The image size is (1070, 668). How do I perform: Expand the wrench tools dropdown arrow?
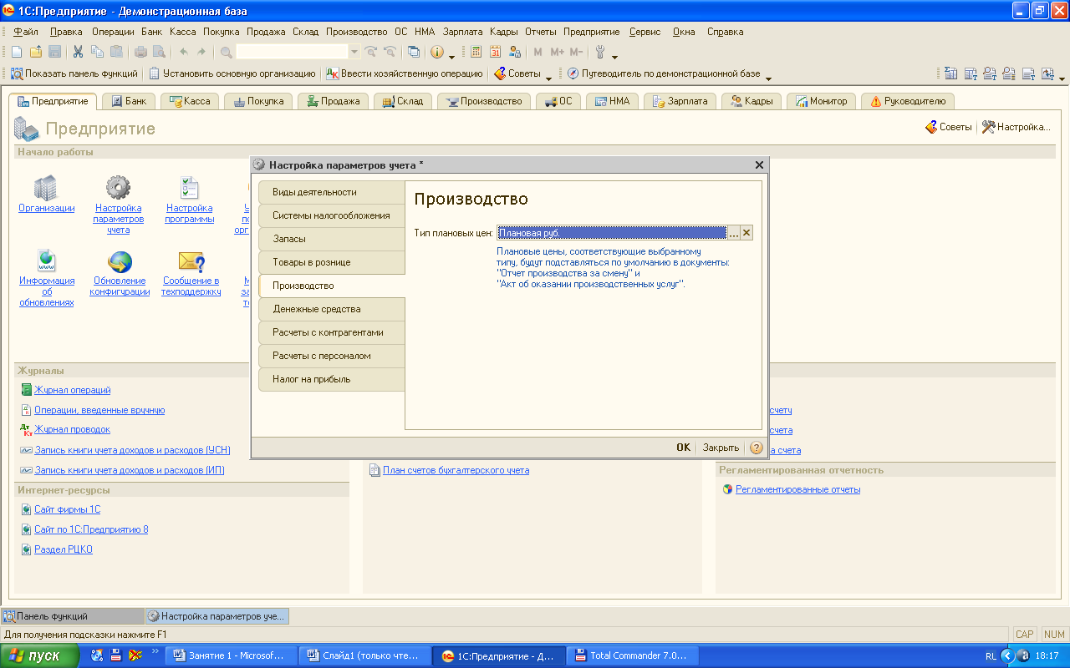coord(614,55)
